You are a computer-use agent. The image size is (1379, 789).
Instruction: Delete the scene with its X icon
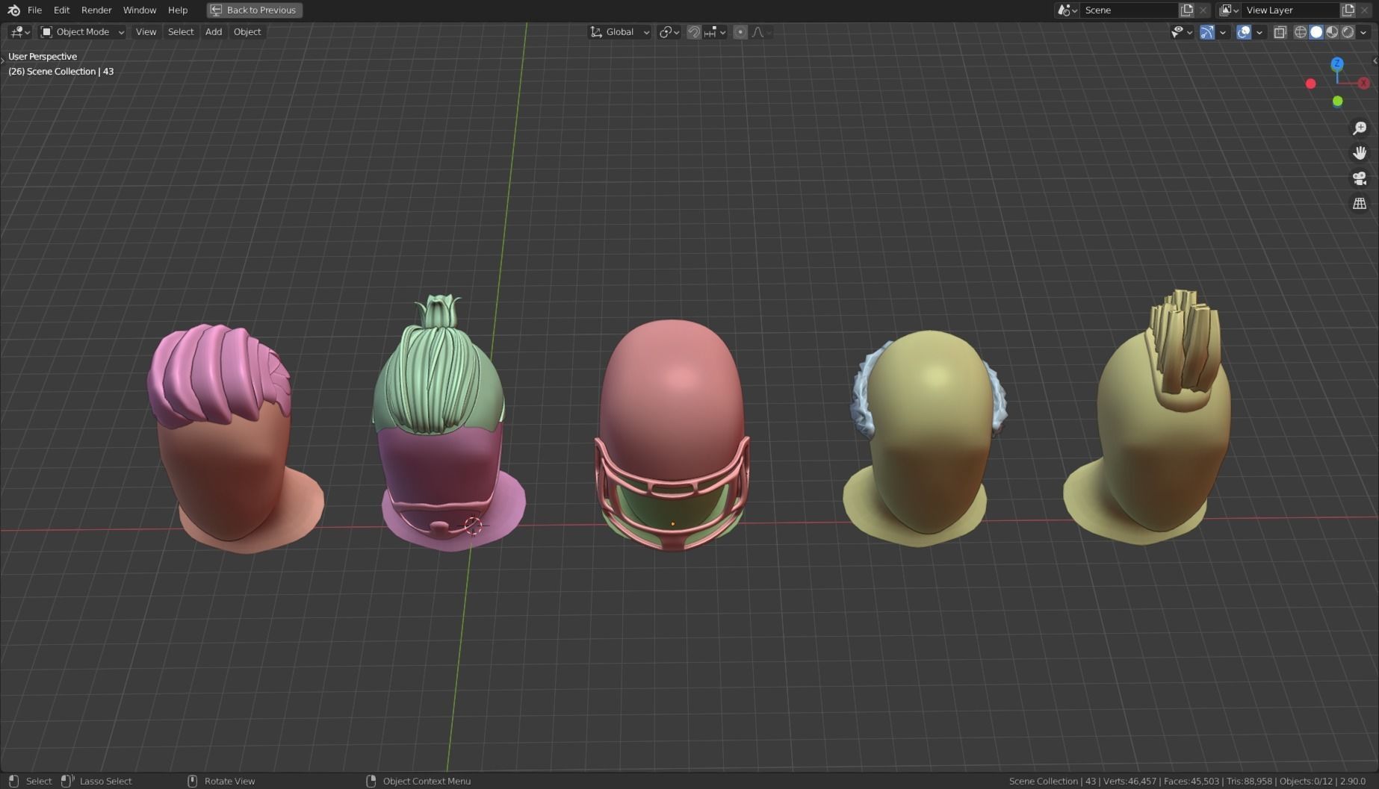coord(1203,10)
